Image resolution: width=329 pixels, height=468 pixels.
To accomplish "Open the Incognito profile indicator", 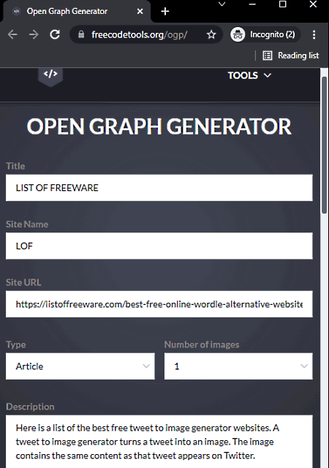I will [x=265, y=34].
